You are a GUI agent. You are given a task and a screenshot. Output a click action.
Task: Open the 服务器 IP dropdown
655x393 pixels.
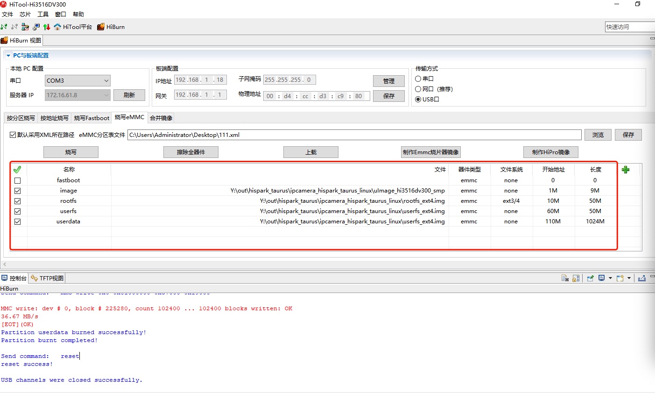[77, 95]
